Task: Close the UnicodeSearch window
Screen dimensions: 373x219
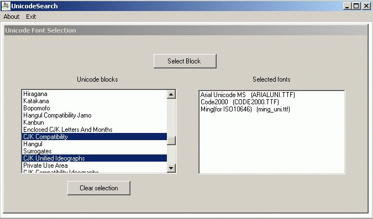Action: pyautogui.click(x=366, y=6)
